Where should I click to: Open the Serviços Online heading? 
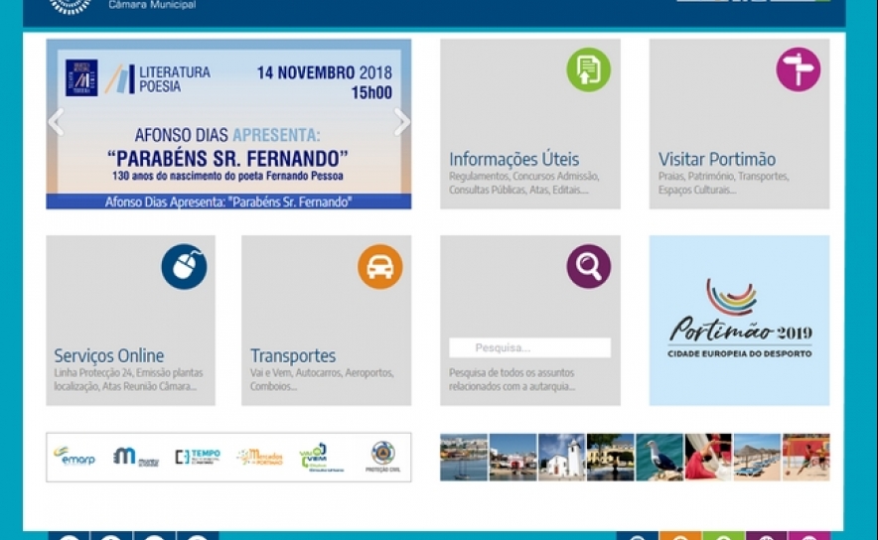point(109,355)
